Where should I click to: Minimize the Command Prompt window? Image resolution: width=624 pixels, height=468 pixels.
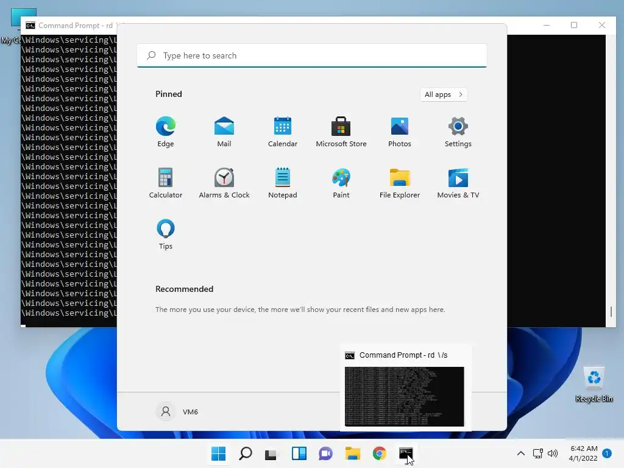[x=547, y=25]
